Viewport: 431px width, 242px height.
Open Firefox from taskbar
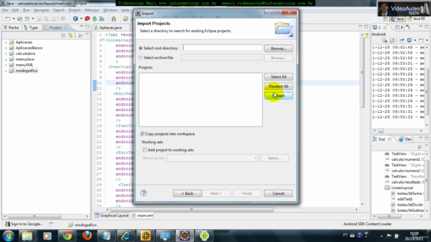coord(87,236)
